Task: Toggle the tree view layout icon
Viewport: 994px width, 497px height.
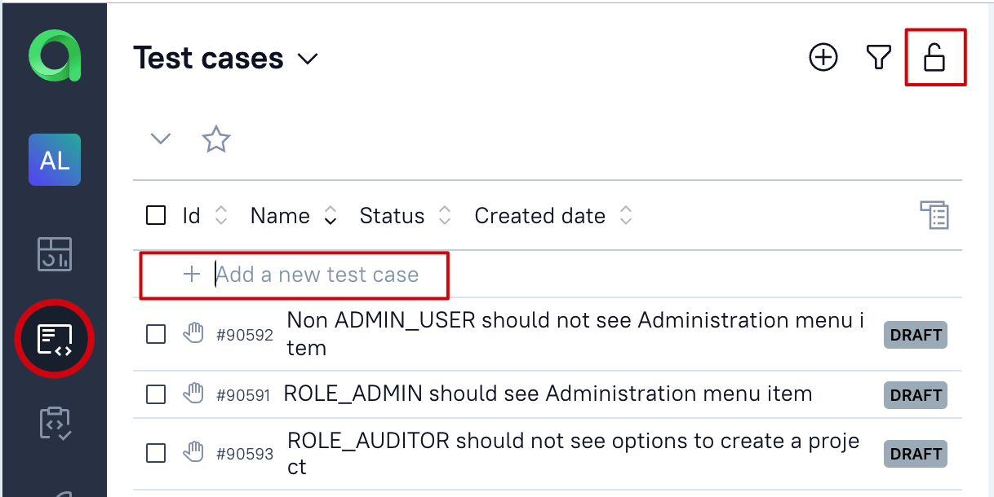Action: coord(934,216)
